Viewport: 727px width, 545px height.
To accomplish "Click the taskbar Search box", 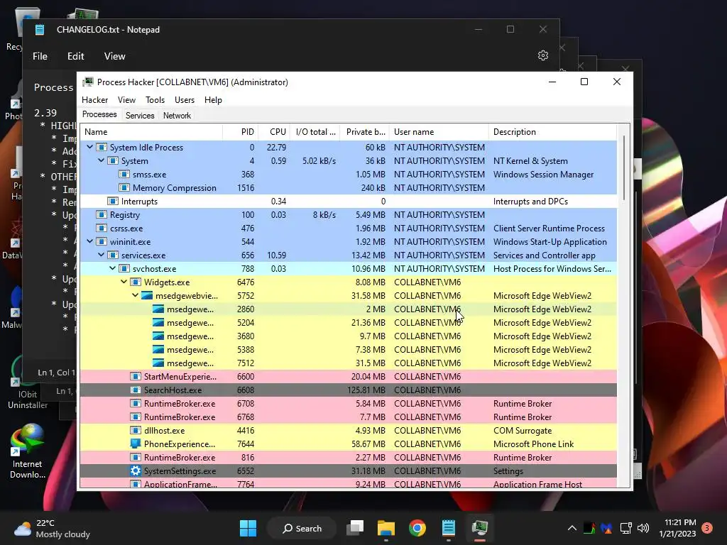I will pyautogui.click(x=302, y=528).
